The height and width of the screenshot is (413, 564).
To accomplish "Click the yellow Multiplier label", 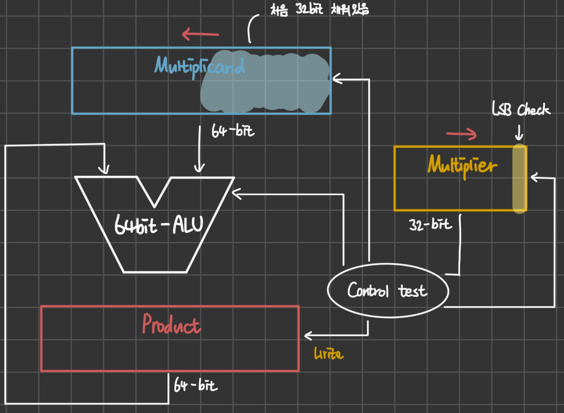I will 462,166.
